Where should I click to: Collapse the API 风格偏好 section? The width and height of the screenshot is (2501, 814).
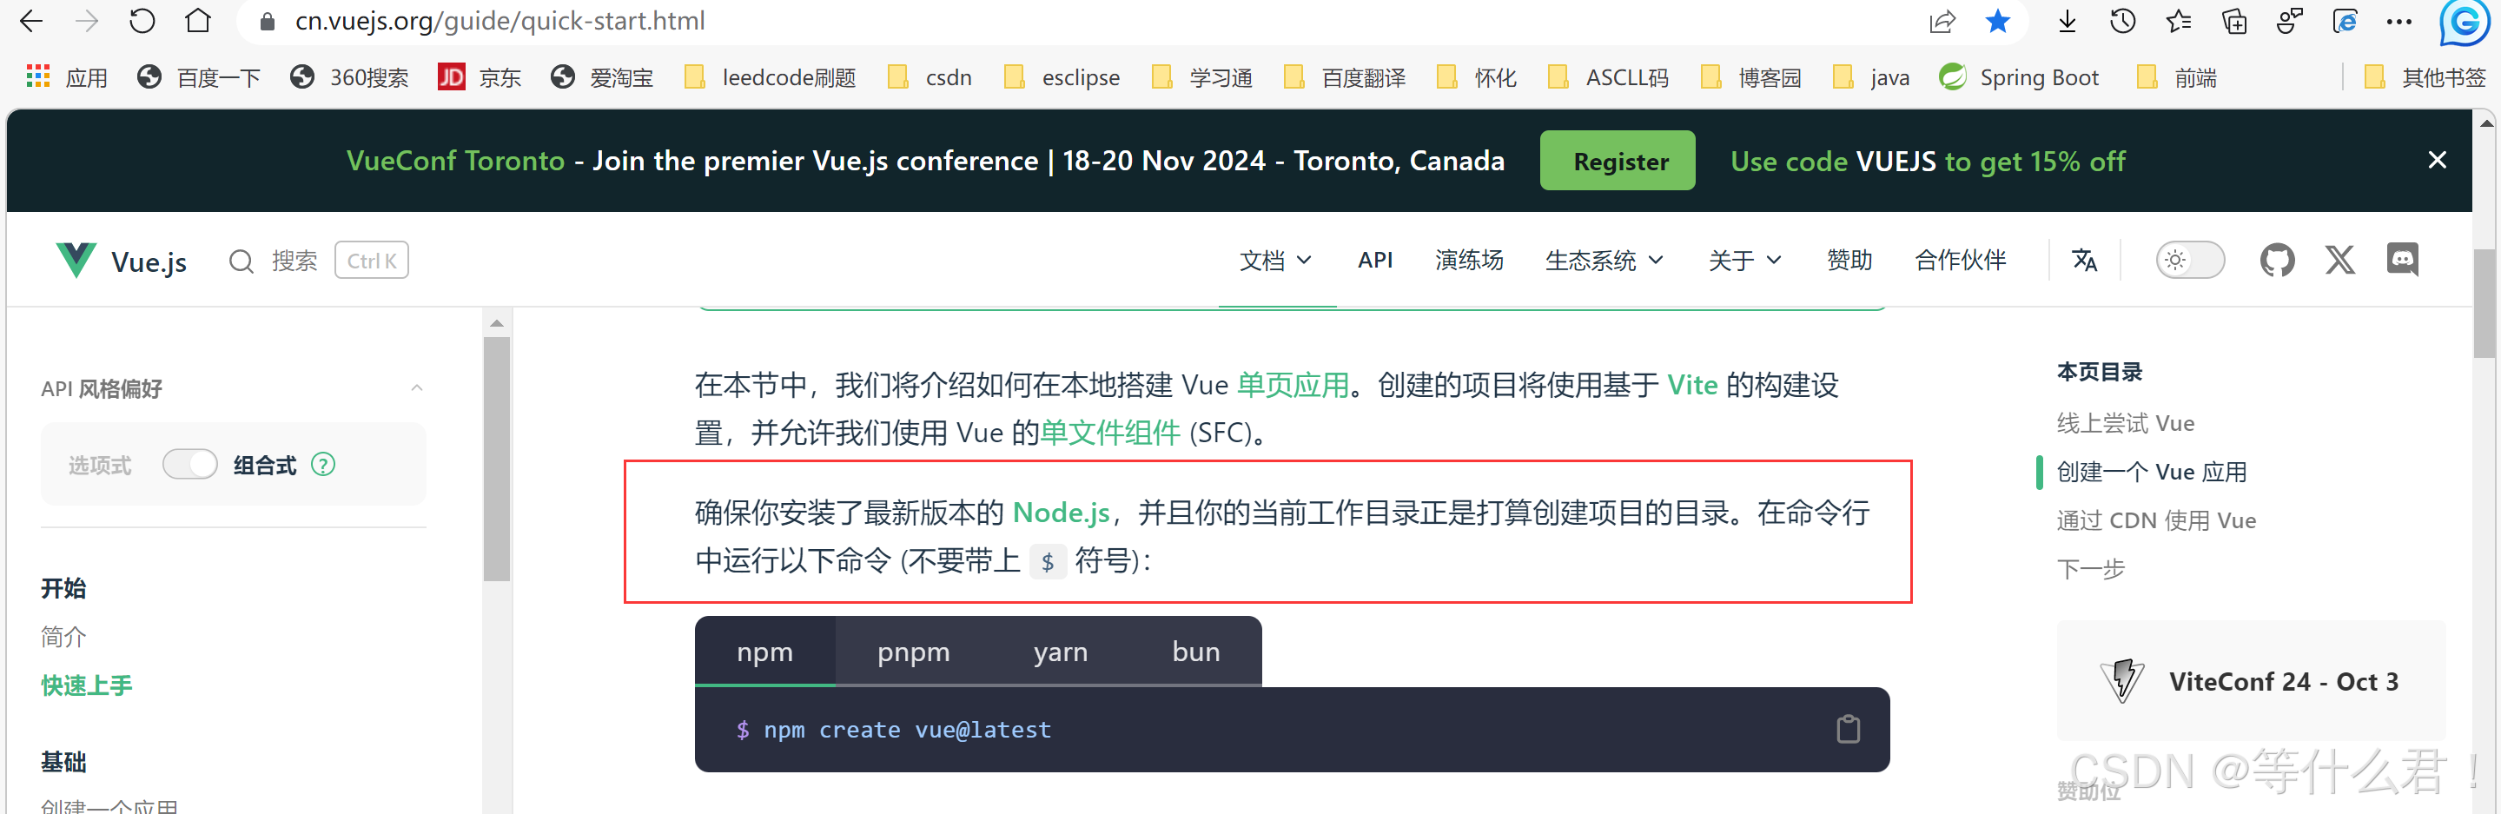416,387
